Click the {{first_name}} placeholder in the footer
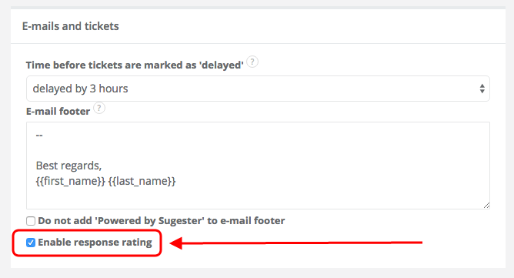The width and height of the screenshot is (514, 278). (71, 181)
